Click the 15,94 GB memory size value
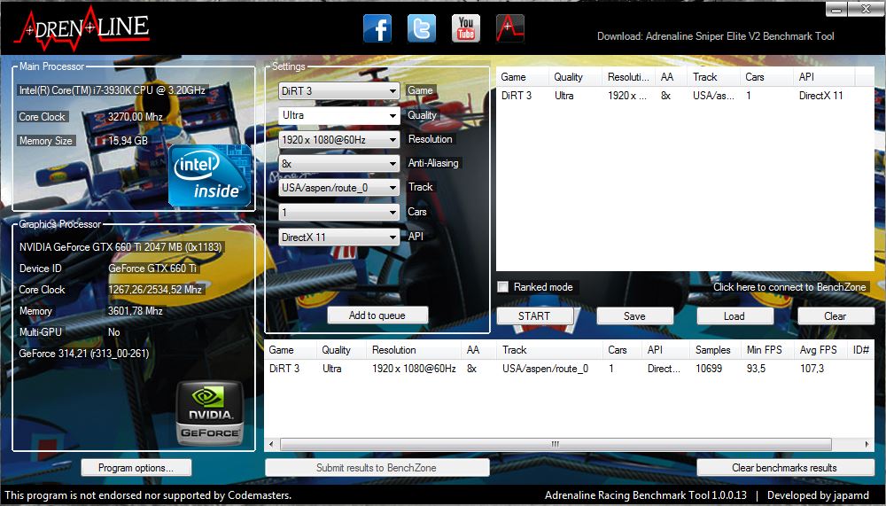Viewport: 886px width, 506px height. [128, 141]
